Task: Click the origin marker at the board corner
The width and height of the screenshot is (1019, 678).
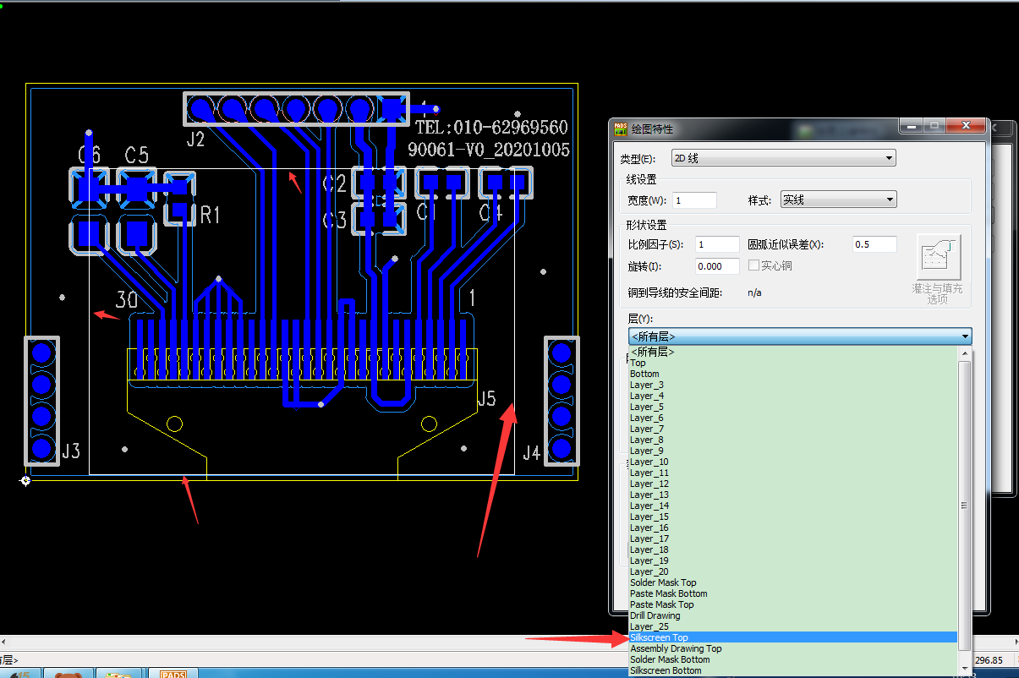Action: (26, 480)
